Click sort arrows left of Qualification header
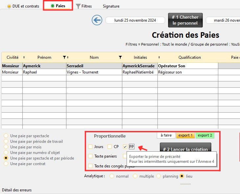The image size is (240, 194). pyautogui.click(x=159, y=57)
